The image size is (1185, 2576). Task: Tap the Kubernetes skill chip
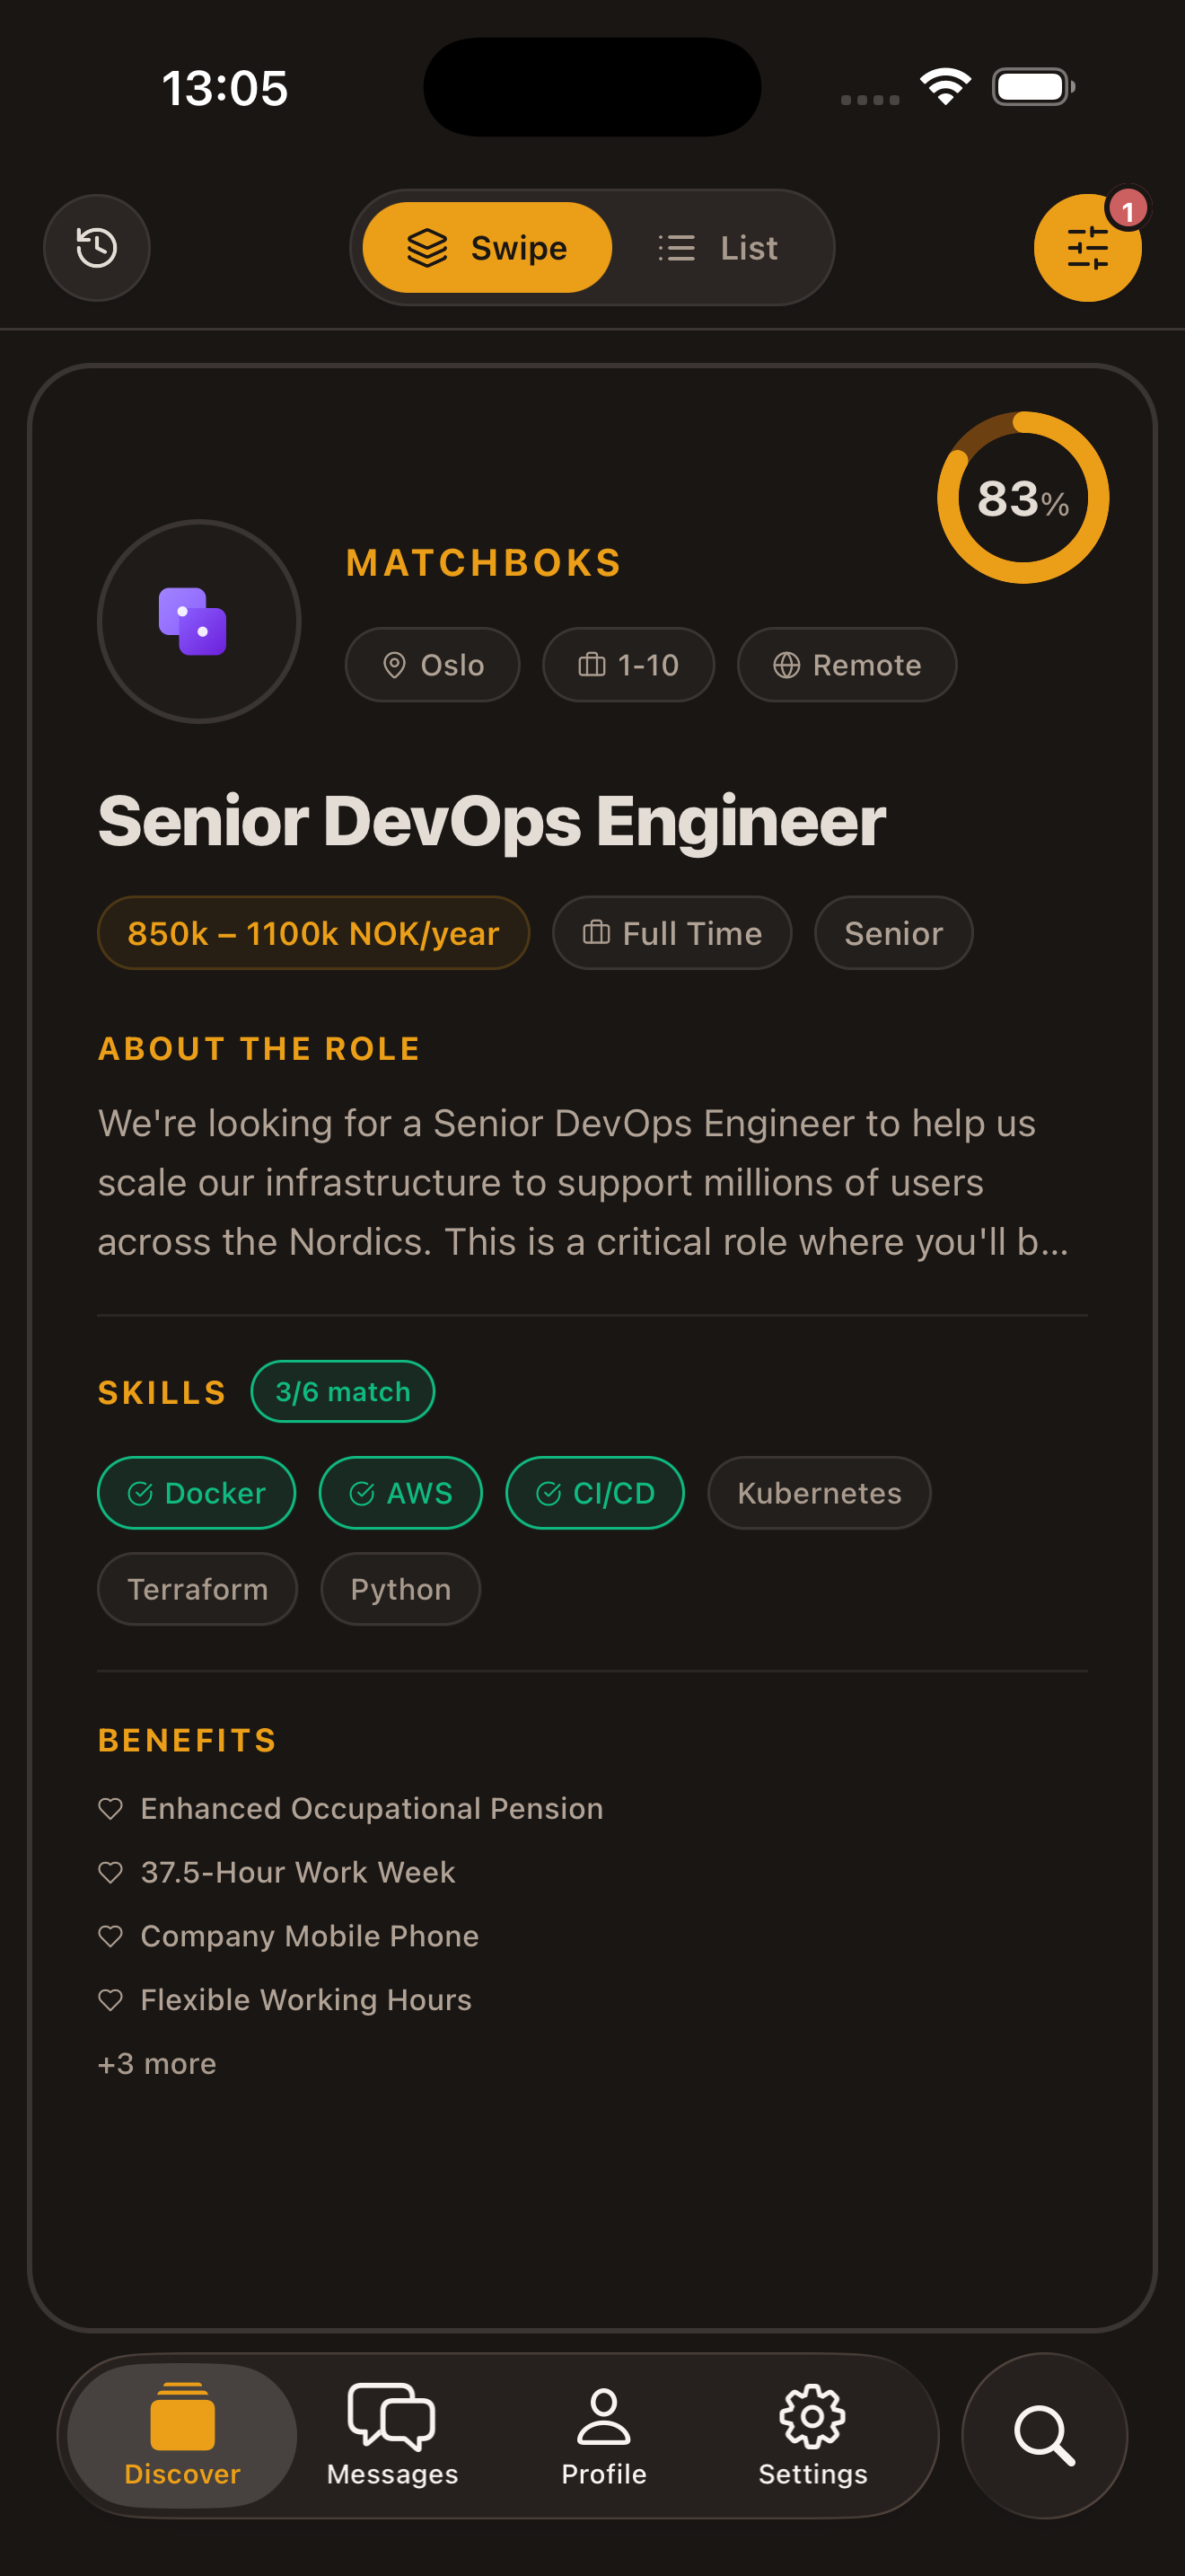pyautogui.click(x=819, y=1493)
